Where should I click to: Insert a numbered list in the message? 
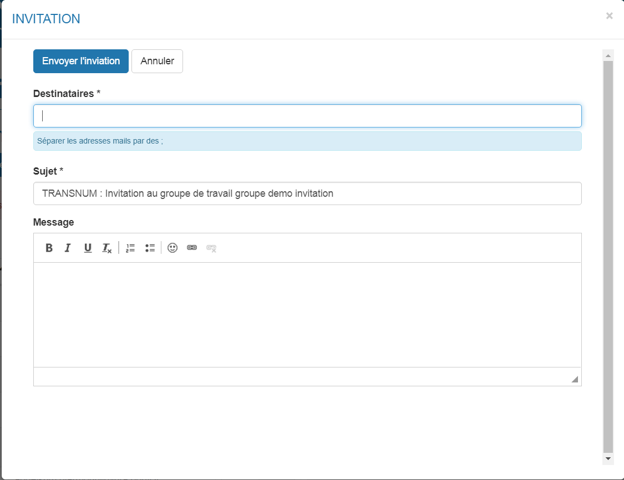130,248
